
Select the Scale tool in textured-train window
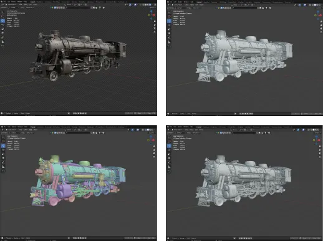(x=2, y=29)
